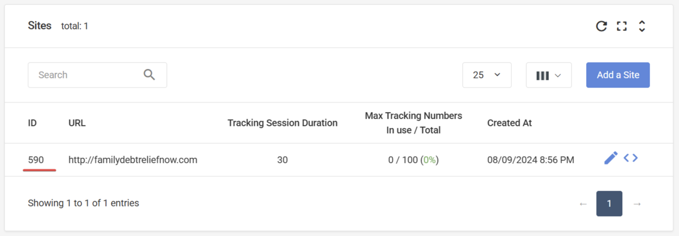Focus the Search input field
The width and height of the screenshot is (679, 236).
tap(97, 75)
